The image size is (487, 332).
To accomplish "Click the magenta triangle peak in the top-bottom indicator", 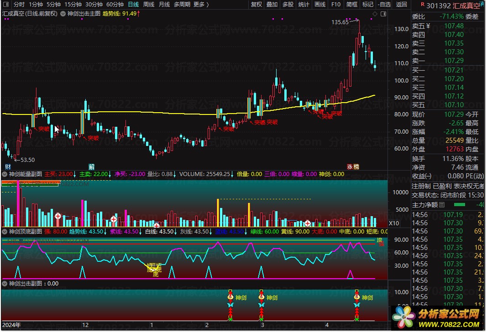I will [350, 274].
